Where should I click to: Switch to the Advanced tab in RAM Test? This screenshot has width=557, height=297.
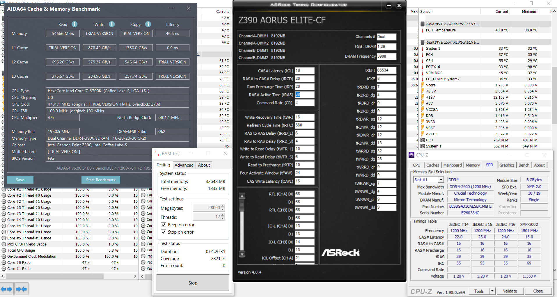click(184, 165)
